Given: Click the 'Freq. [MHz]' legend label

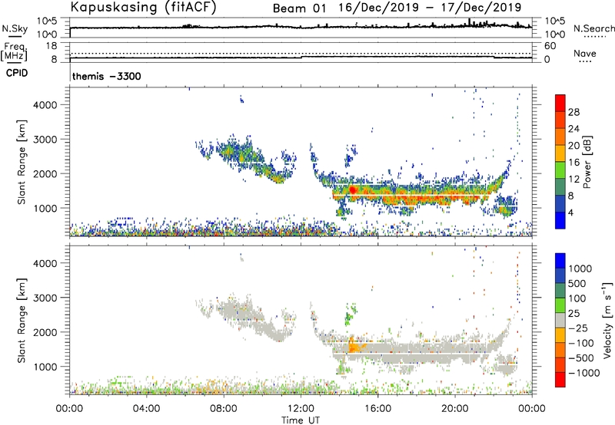Looking at the screenshot, I should pyautogui.click(x=14, y=52).
